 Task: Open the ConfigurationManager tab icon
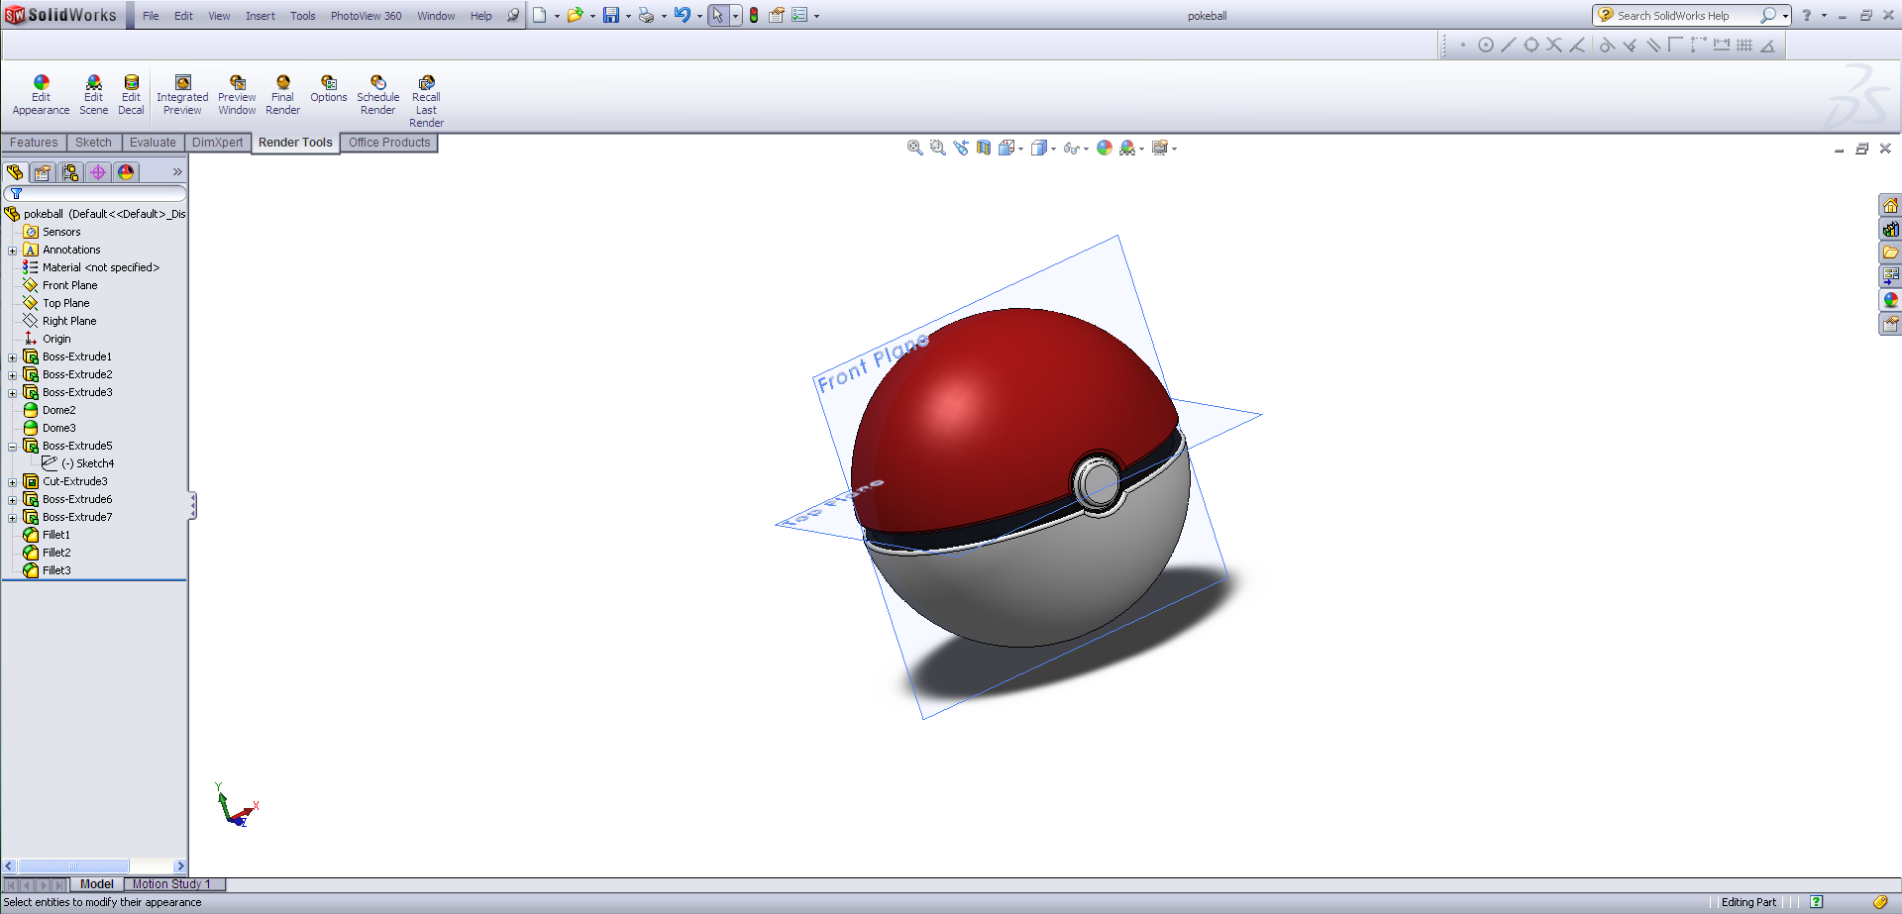pos(70,172)
